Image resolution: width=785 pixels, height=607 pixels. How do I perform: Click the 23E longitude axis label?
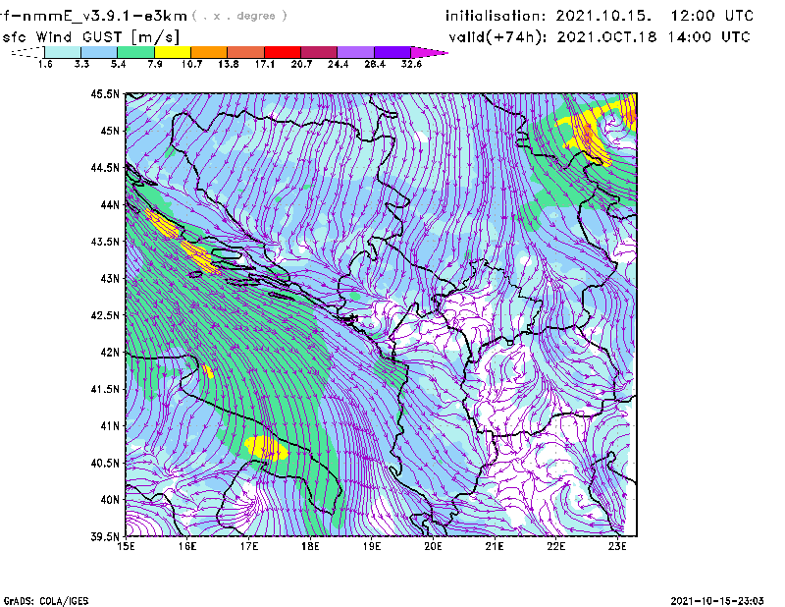tap(618, 546)
